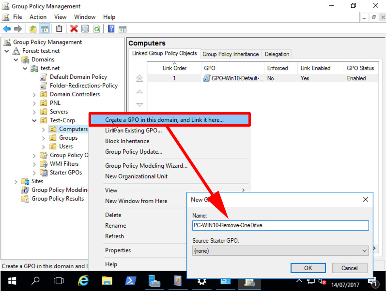This screenshot has width=386, height=291.
Task: Choose Group Policy Update in context menu
Action: click(170, 152)
